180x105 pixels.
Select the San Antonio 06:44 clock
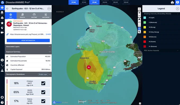pos(115,2)
